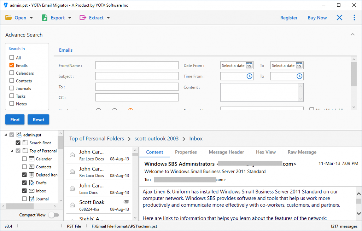The image size is (362, 231).
Task: Expand the Open dropdown arrow
Action: pos(31,18)
